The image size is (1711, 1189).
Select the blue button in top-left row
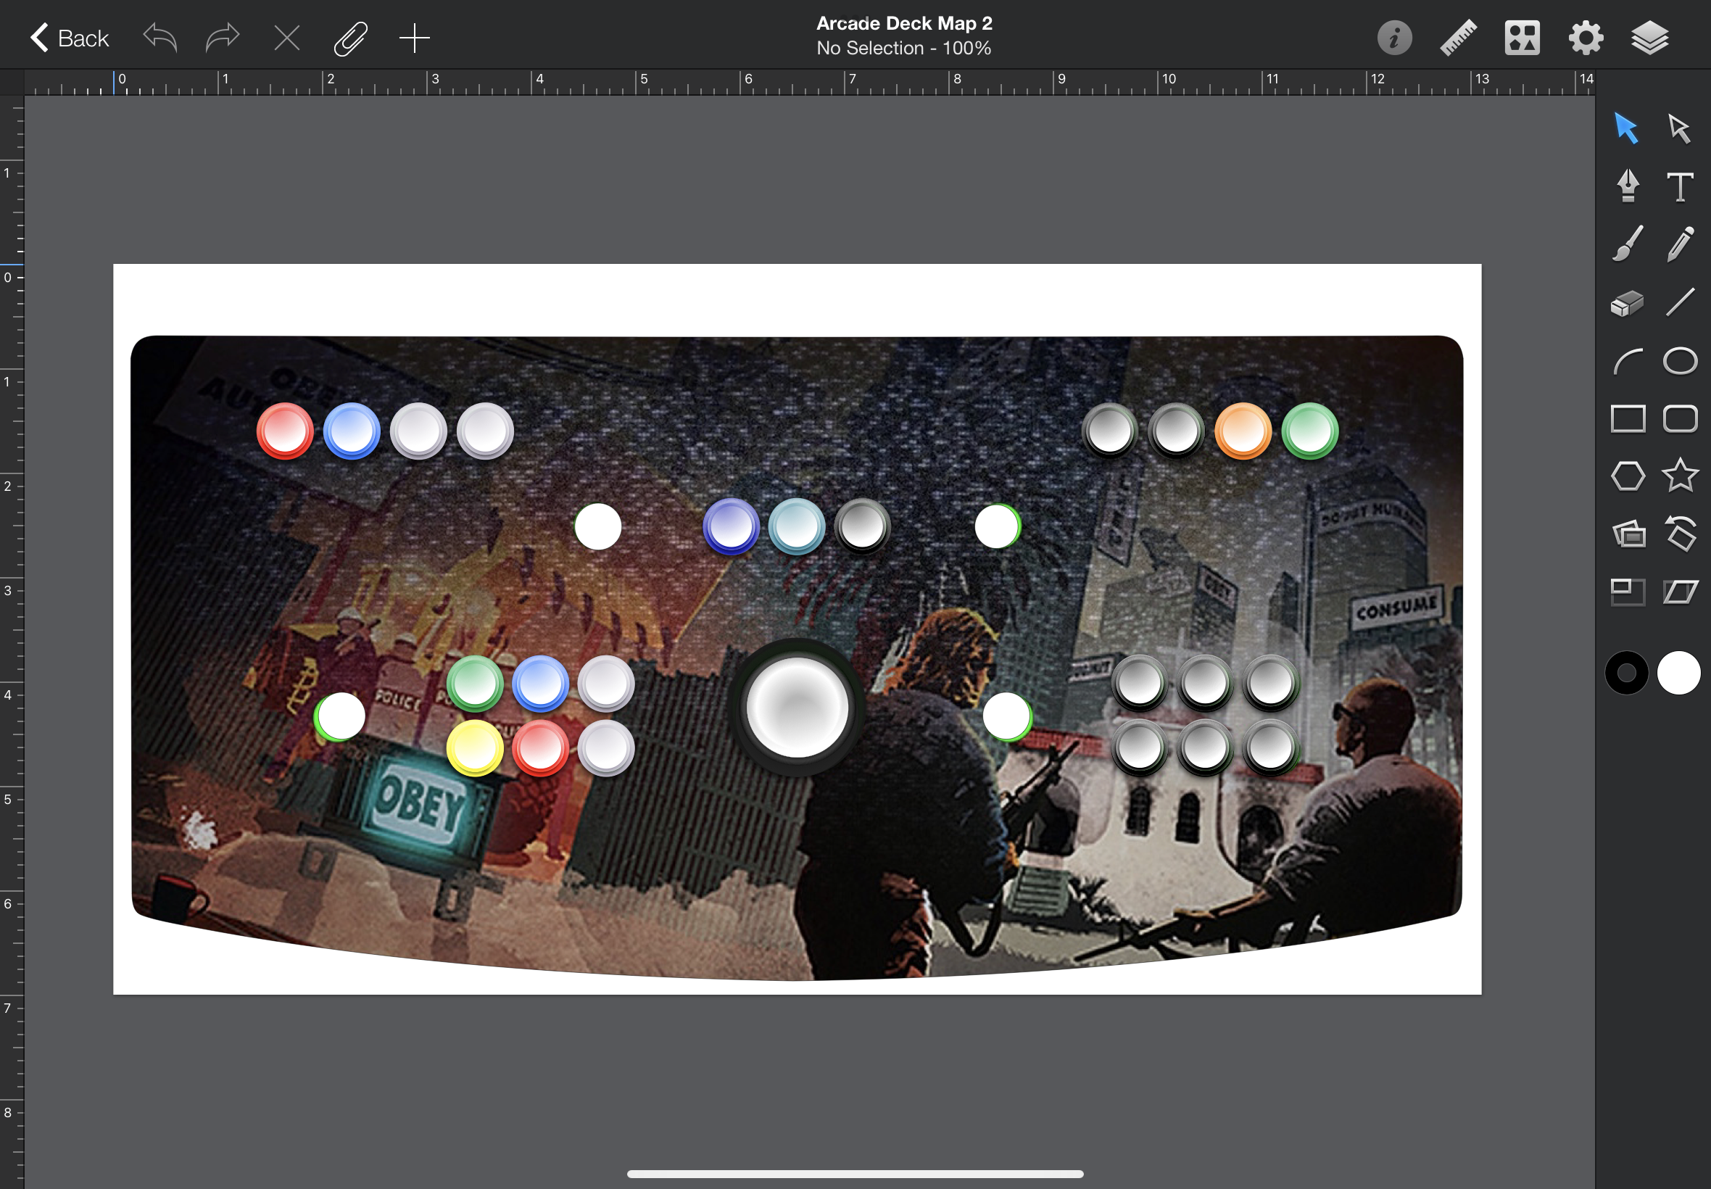[x=351, y=431]
